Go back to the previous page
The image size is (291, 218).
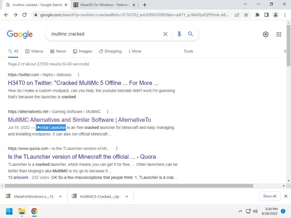[x=6, y=15]
